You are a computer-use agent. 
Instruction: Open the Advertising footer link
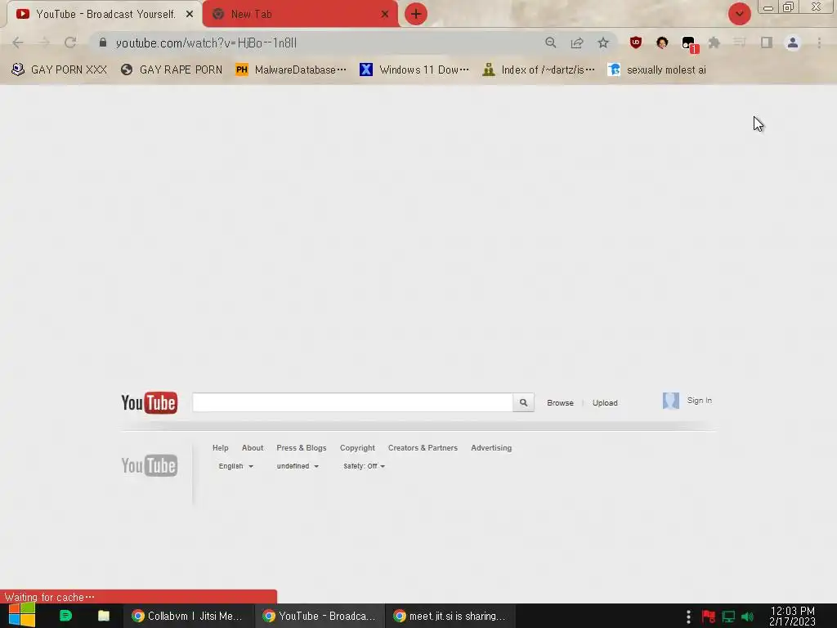click(x=491, y=447)
